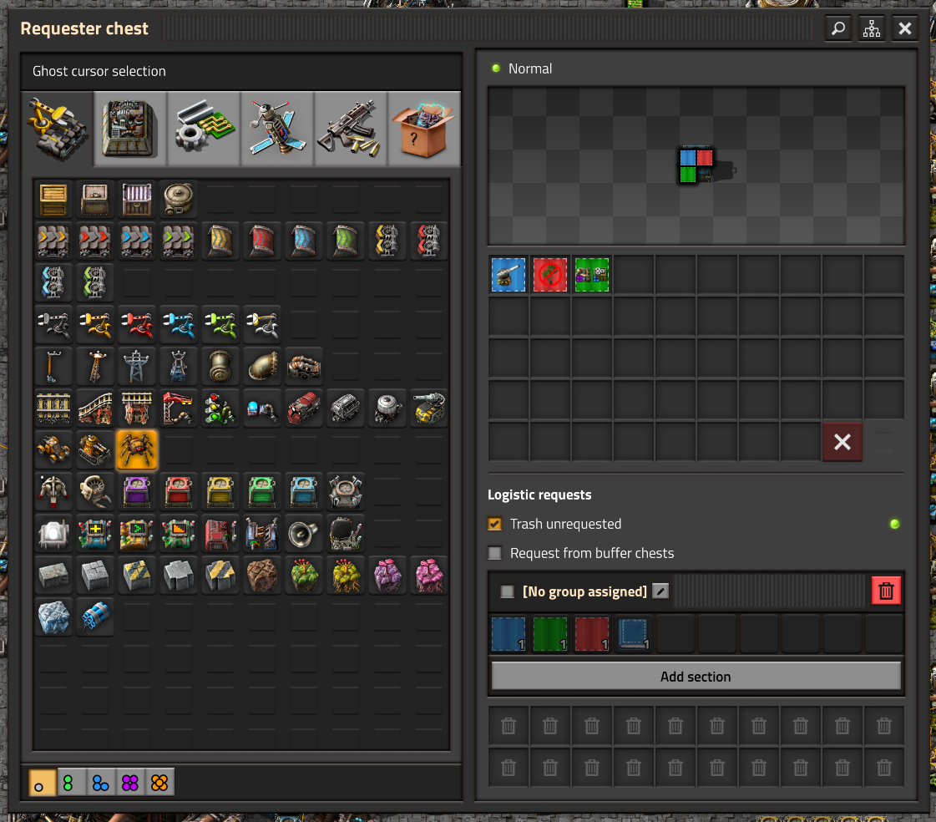Edit group name with pencil icon
This screenshot has height=822, width=936.
660,591
